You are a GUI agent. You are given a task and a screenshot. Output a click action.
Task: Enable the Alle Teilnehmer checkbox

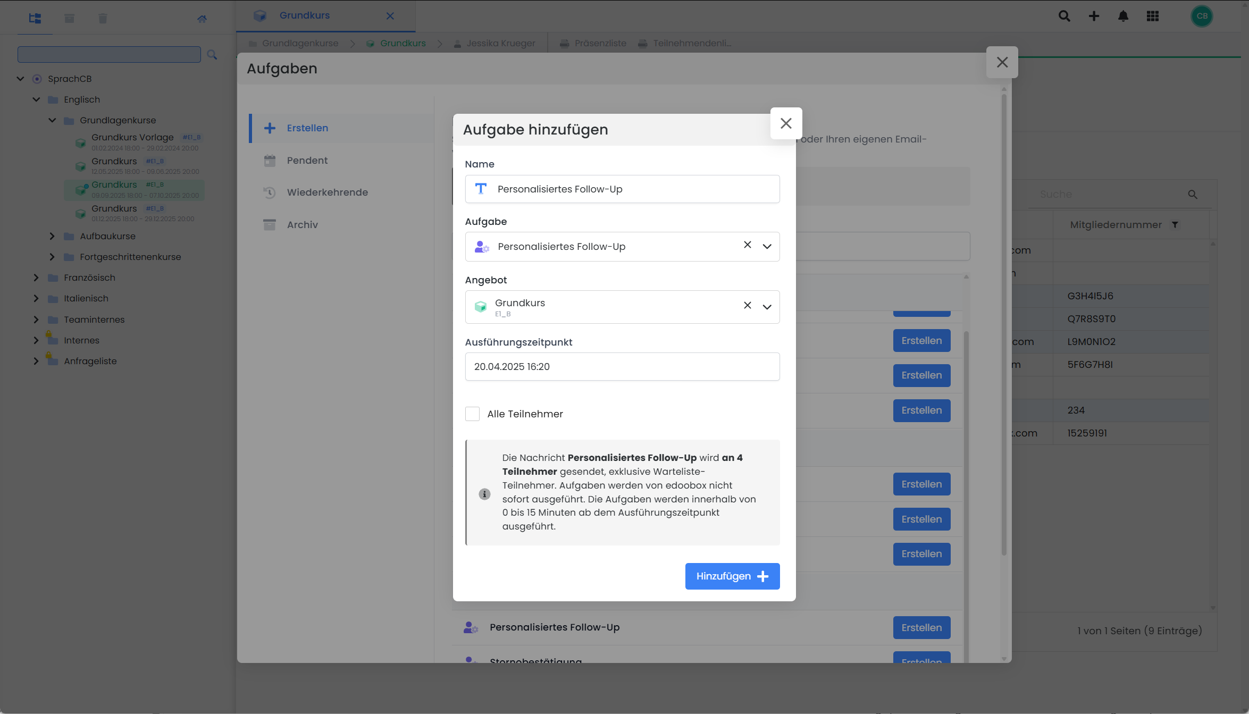(472, 414)
